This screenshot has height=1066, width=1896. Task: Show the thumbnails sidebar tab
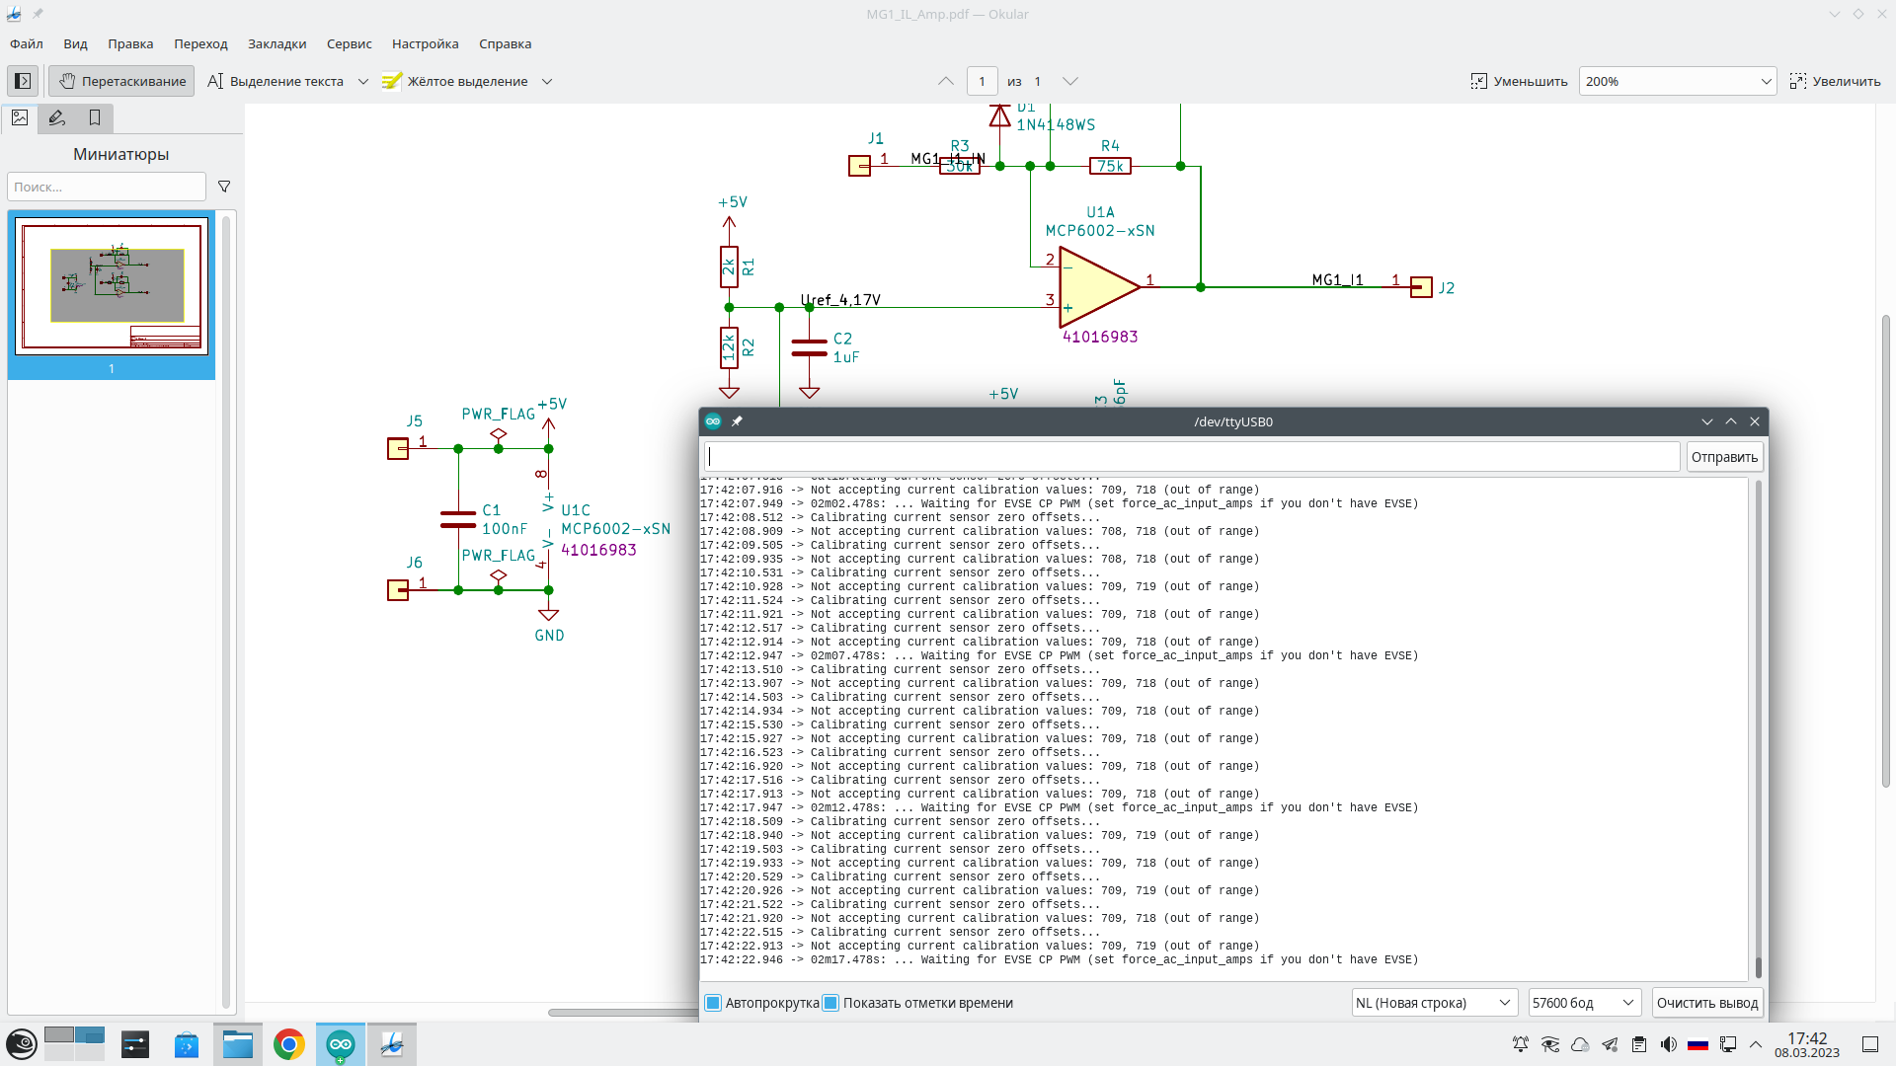(x=20, y=118)
